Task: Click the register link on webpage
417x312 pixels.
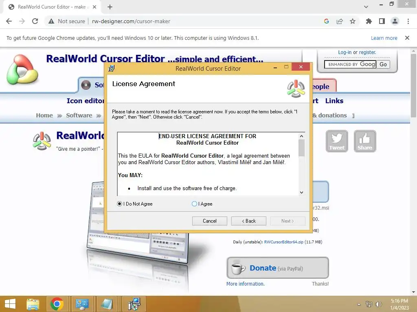Action: pyautogui.click(x=368, y=52)
